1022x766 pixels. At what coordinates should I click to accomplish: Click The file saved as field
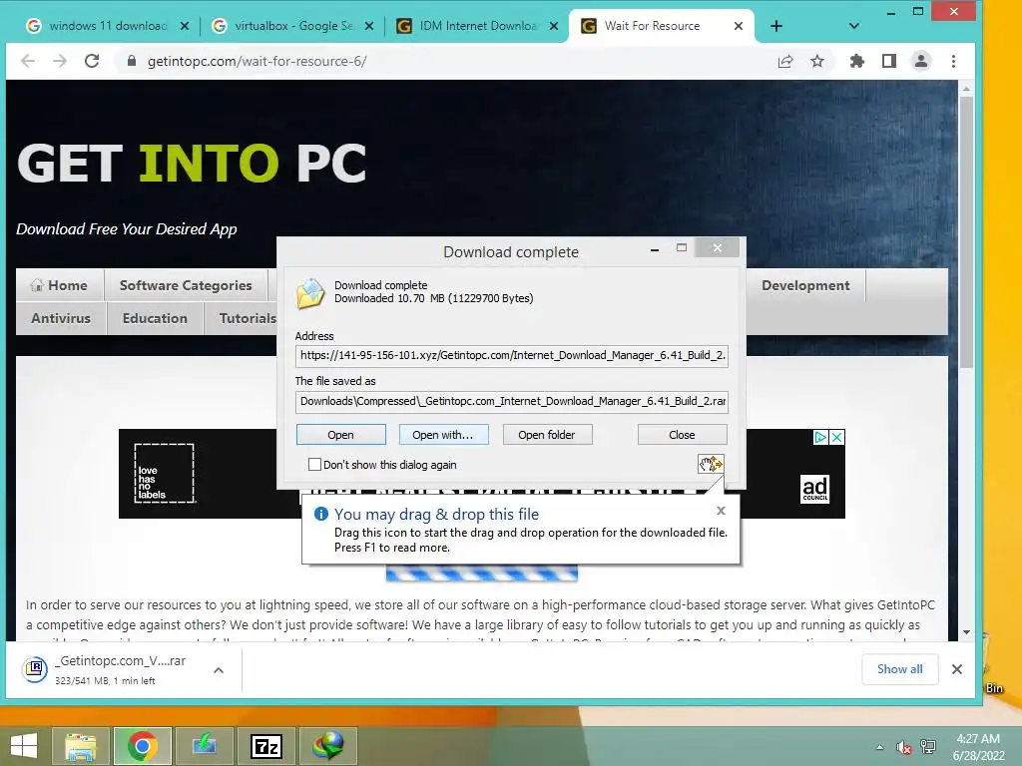click(x=512, y=401)
